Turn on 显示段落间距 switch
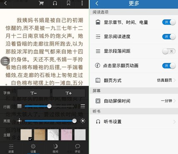 [169, 51]
